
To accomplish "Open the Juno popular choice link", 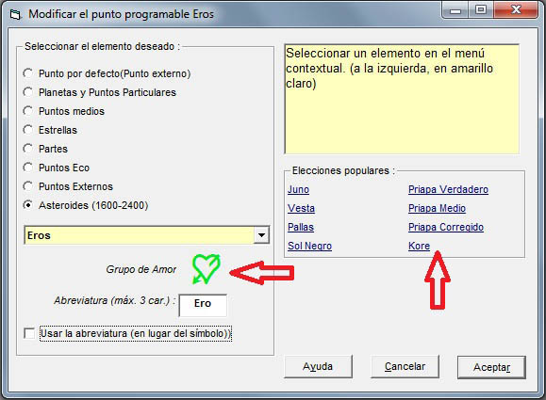I will pos(298,189).
